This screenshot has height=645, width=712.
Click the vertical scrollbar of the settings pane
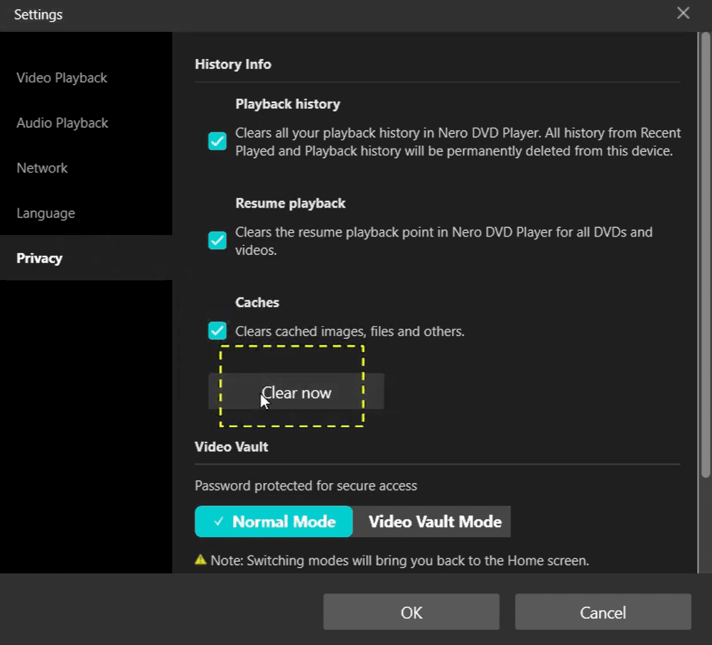pos(705,254)
